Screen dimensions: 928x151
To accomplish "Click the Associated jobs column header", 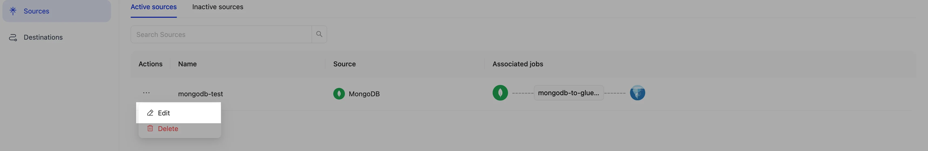I will (x=517, y=64).
